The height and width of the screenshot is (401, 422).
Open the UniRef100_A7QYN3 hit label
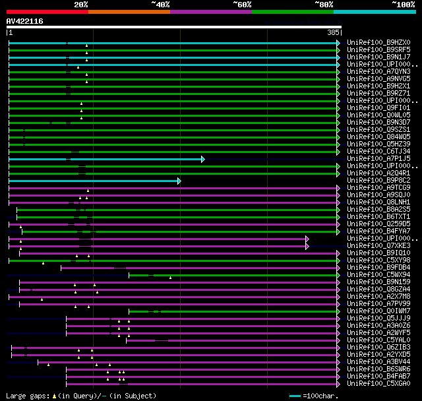[x=378, y=72]
